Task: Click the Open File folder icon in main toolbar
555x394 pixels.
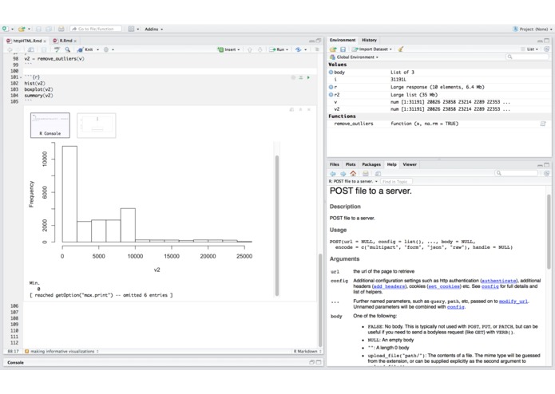Action: click(x=22, y=29)
